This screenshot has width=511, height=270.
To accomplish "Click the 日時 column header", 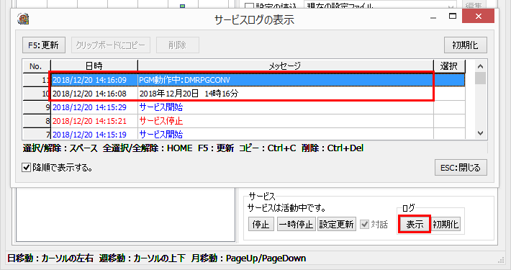I will point(94,66).
